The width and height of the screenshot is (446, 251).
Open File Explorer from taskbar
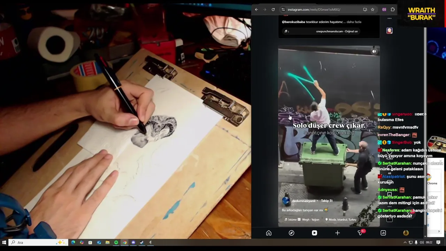coord(107,242)
